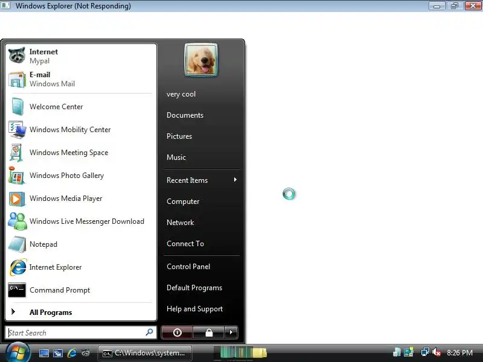Open Welcome Center icon

tap(18, 107)
